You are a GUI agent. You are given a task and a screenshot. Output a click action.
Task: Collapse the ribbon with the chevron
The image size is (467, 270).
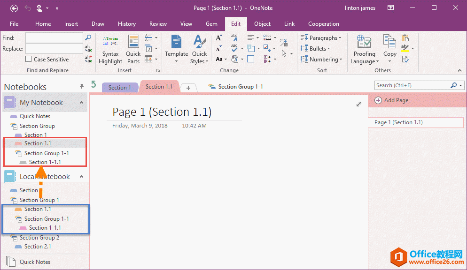(459, 70)
